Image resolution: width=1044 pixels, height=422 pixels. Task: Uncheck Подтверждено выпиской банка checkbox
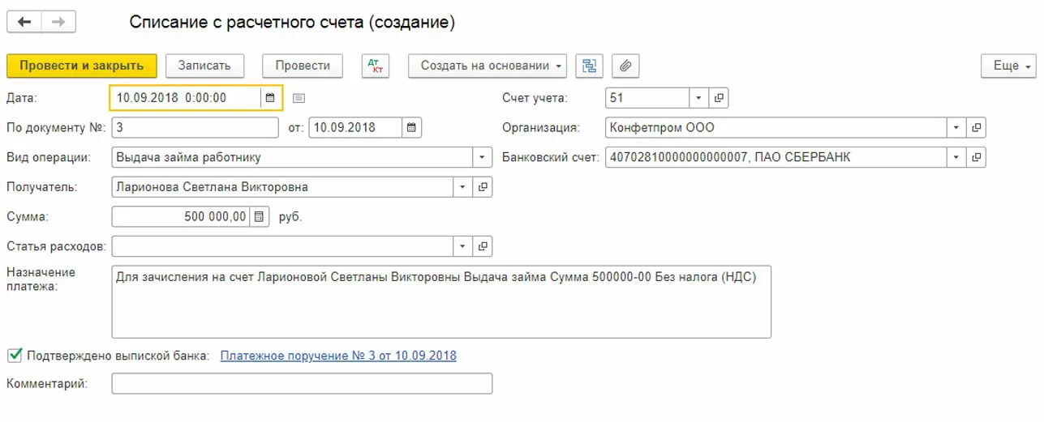click(15, 355)
